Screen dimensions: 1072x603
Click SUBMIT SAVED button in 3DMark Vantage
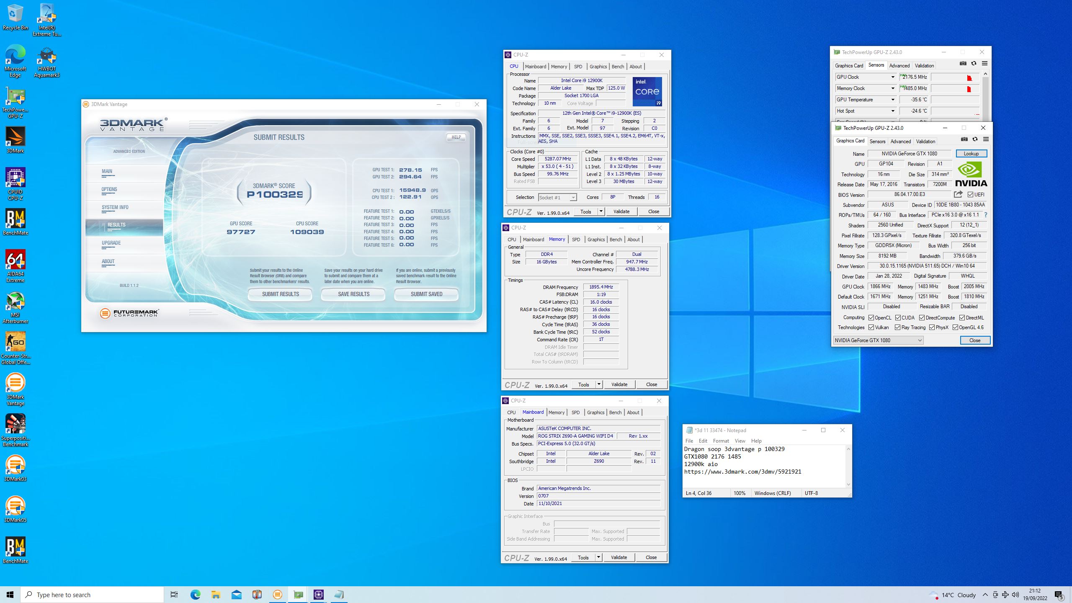(426, 294)
